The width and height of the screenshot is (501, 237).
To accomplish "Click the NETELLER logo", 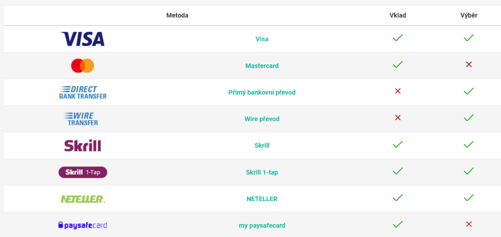I will [x=83, y=199].
